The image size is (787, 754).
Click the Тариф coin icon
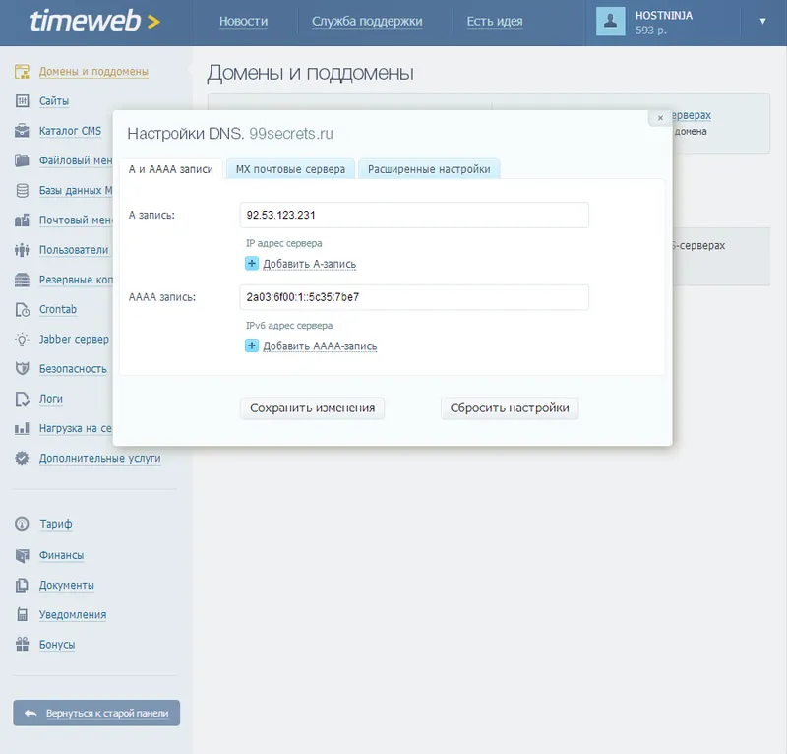point(22,524)
